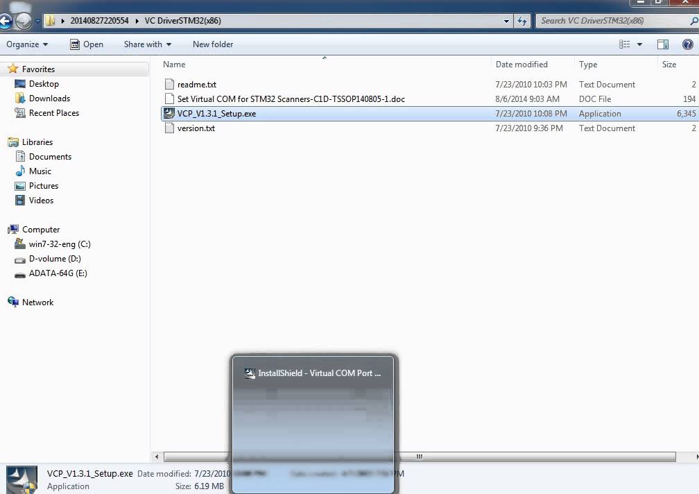Click the Favorites star icon
699x494 pixels.
tap(13, 69)
